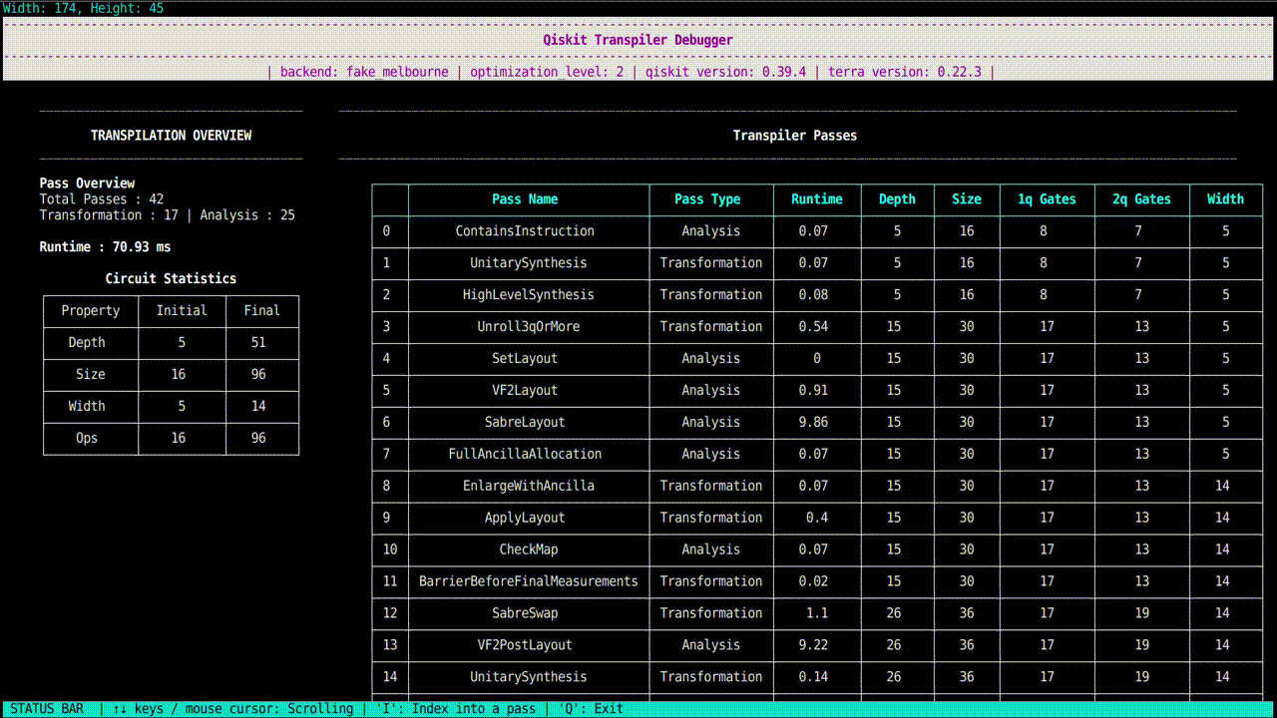Click index 12 in the passes table
Image resolution: width=1277 pixels, height=718 pixels.
tap(390, 614)
